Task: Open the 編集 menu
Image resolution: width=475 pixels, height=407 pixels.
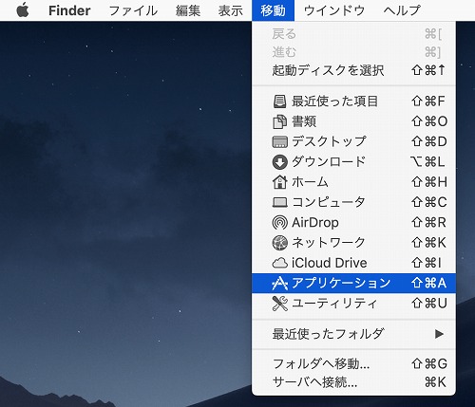Action: pos(188,10)
